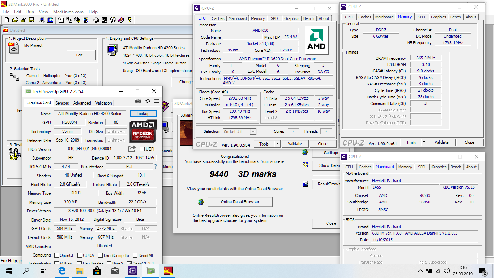Viewport: 494px width, 278px height.
Task: Click the black demo scene toolbar icon
Action: pyautogui.click(x=104, y=20)
